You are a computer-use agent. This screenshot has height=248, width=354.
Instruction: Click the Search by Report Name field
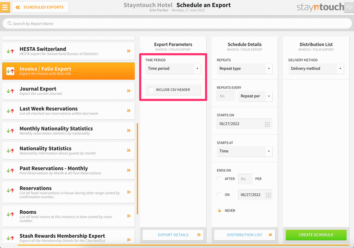(x=177, y=23)
